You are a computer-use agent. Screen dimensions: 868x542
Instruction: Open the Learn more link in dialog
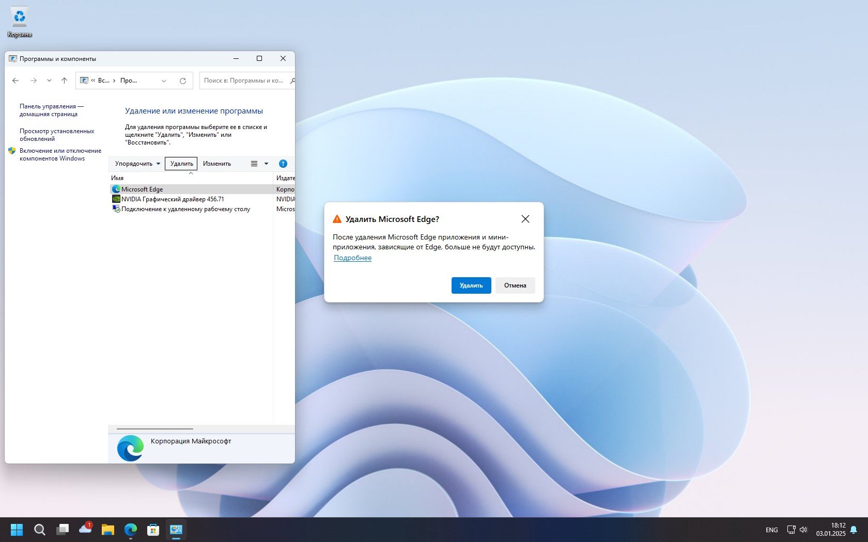pos(352,258)
